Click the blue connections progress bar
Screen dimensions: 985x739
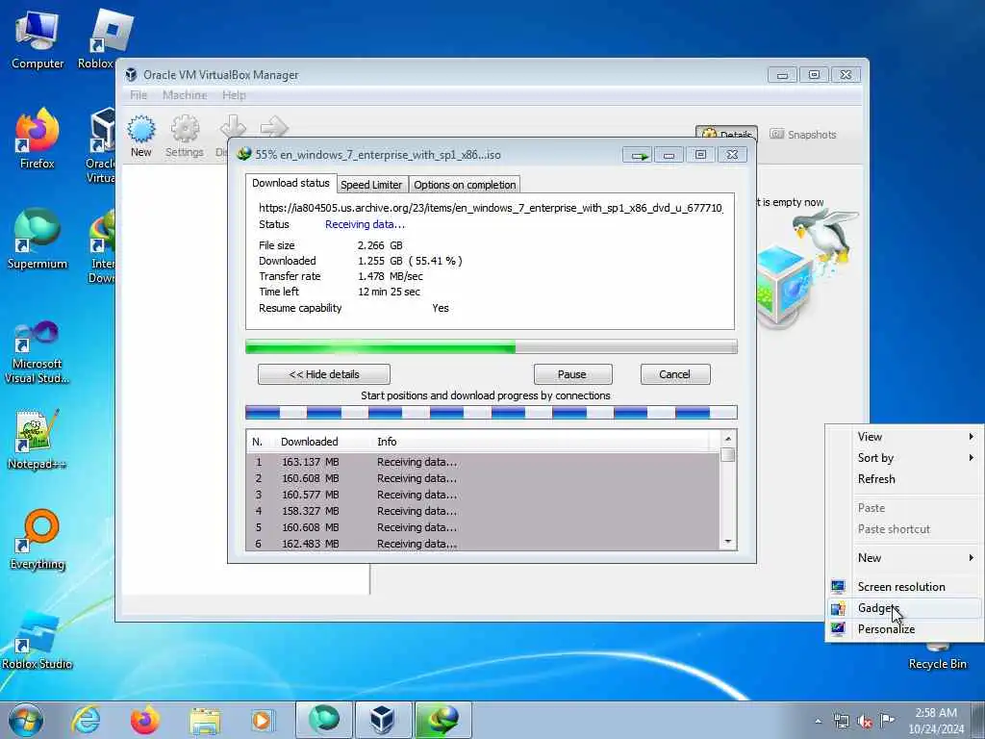click(x=492, y=412)
